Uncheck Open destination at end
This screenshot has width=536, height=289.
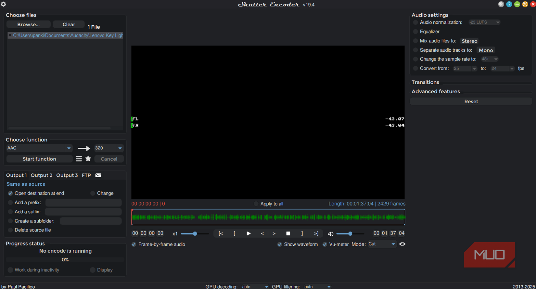[10, 193]
